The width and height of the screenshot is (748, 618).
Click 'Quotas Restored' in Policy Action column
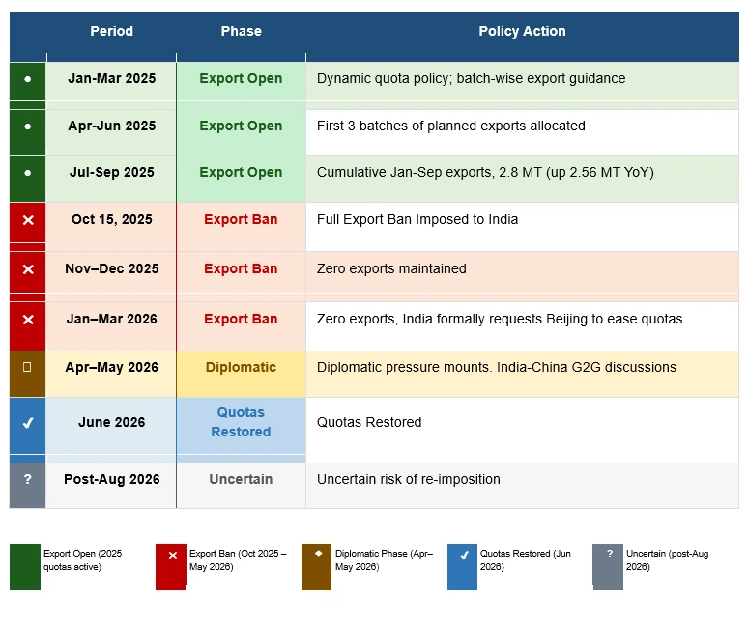[369, 422]
